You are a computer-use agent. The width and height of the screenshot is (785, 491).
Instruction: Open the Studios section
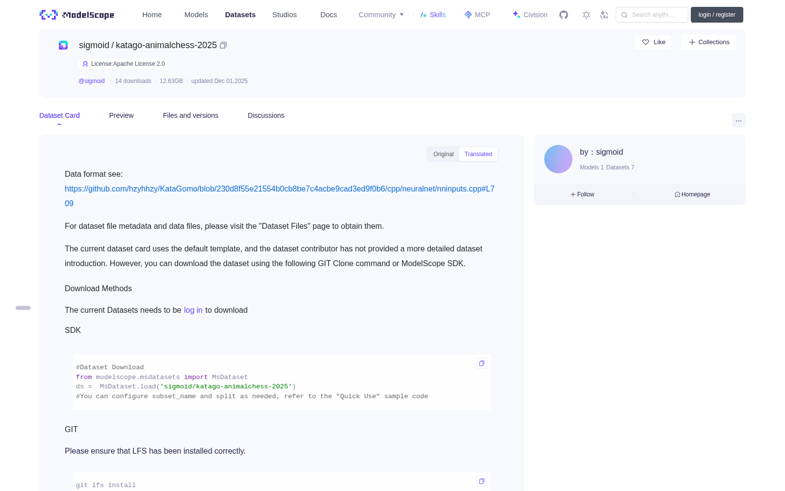pyautogui.click(x=285, y=15)
